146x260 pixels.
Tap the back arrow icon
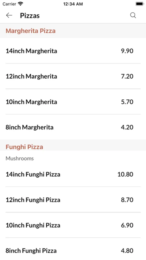pos(9,15)
